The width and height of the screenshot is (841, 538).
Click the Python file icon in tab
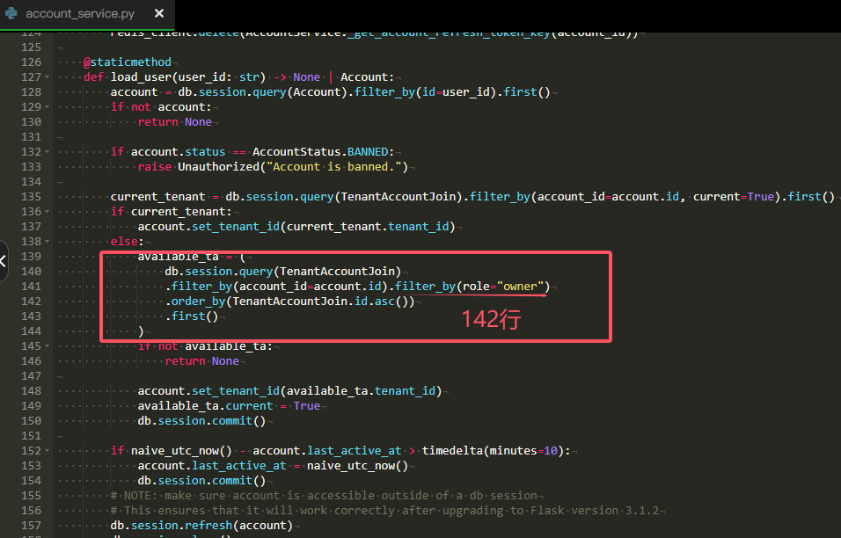pyautogui.click(x=11, y=14)
